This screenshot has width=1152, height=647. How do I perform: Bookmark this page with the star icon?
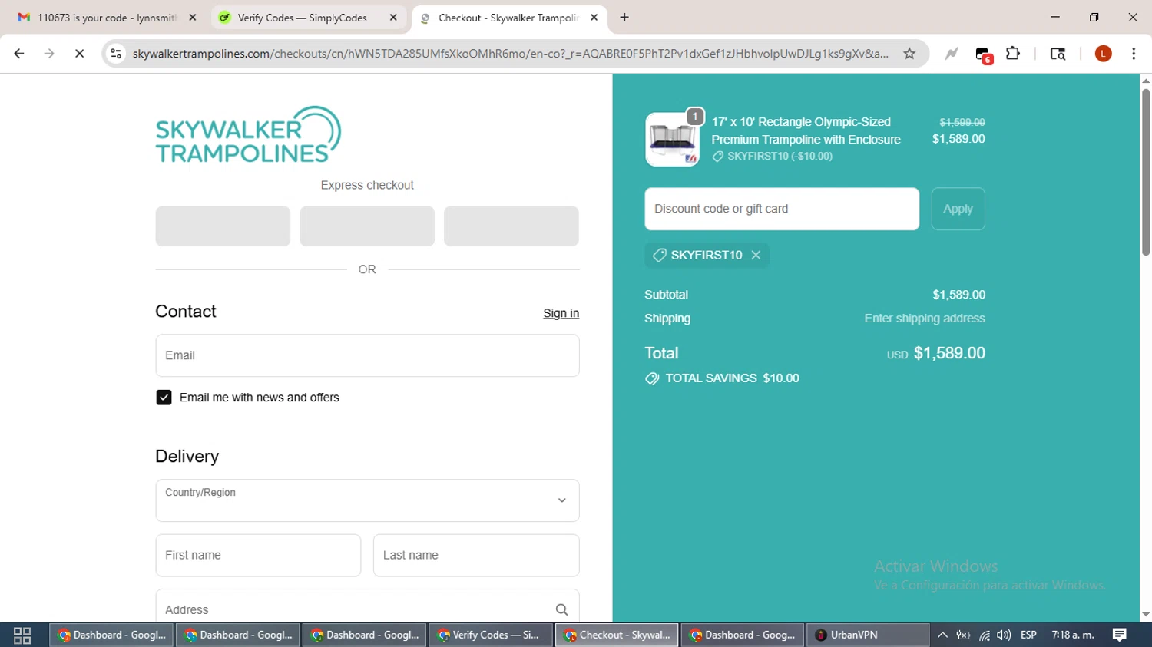909,54
